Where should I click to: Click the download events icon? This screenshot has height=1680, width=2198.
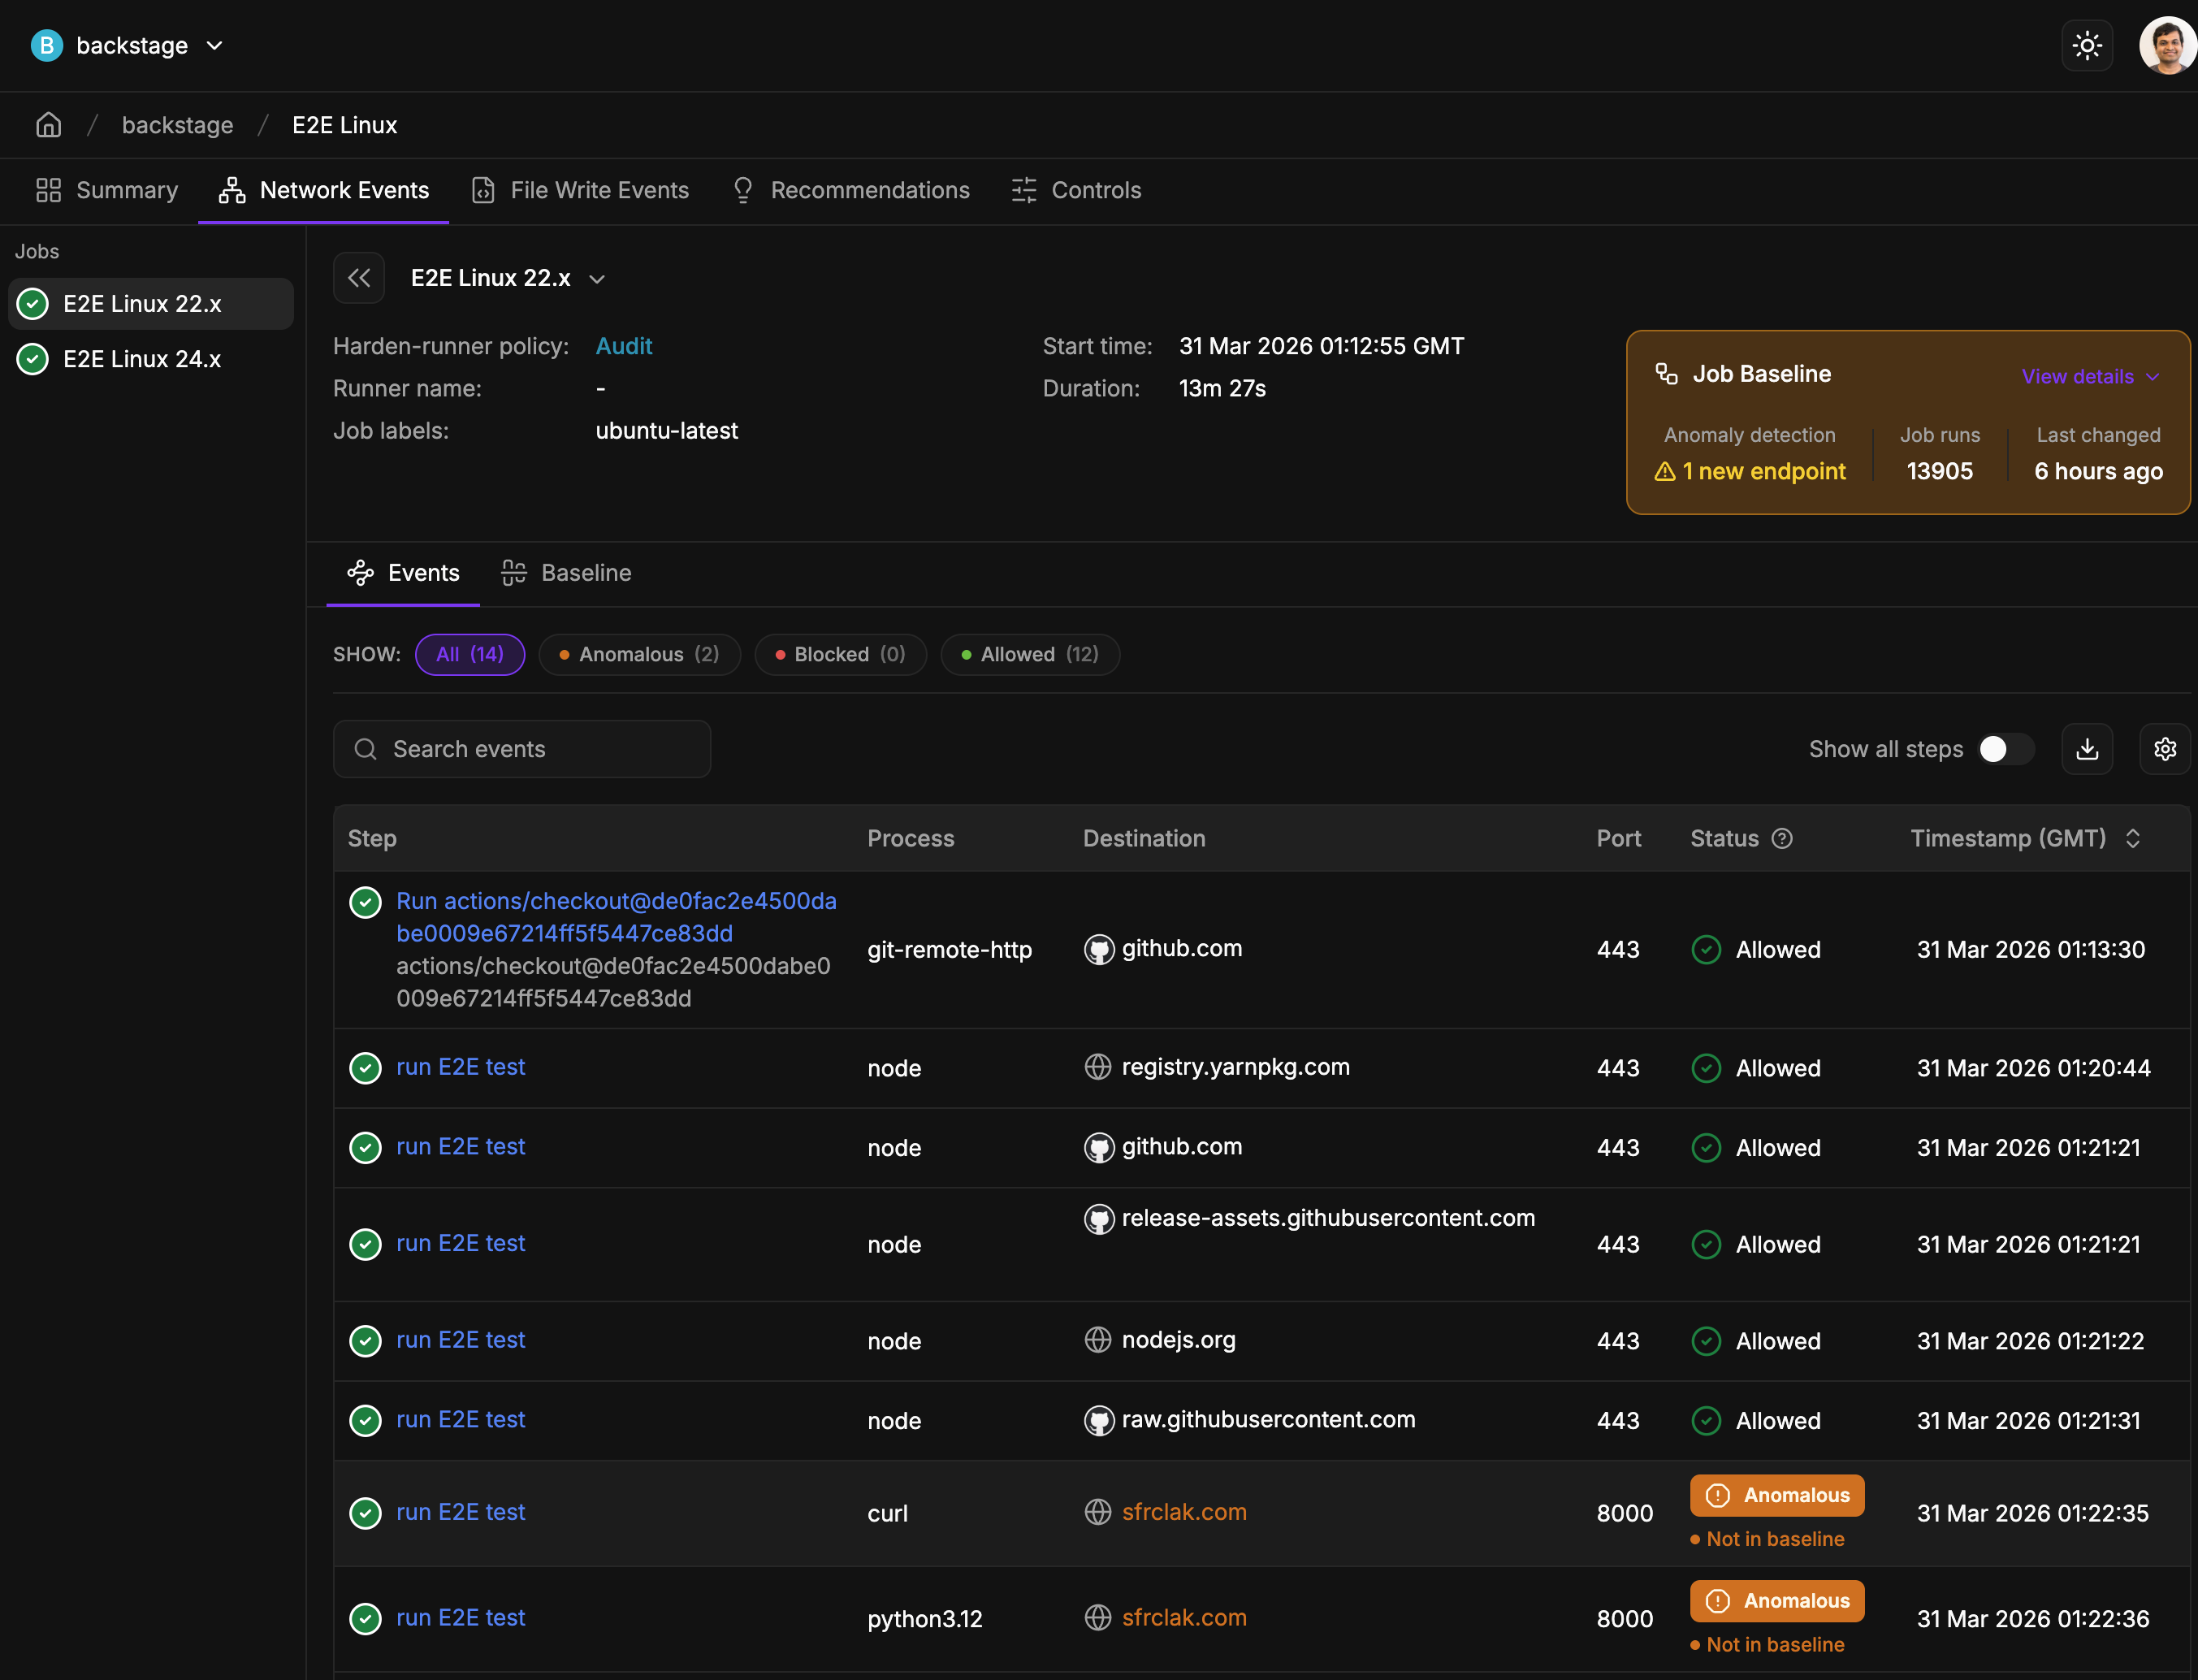(2086, 749)
